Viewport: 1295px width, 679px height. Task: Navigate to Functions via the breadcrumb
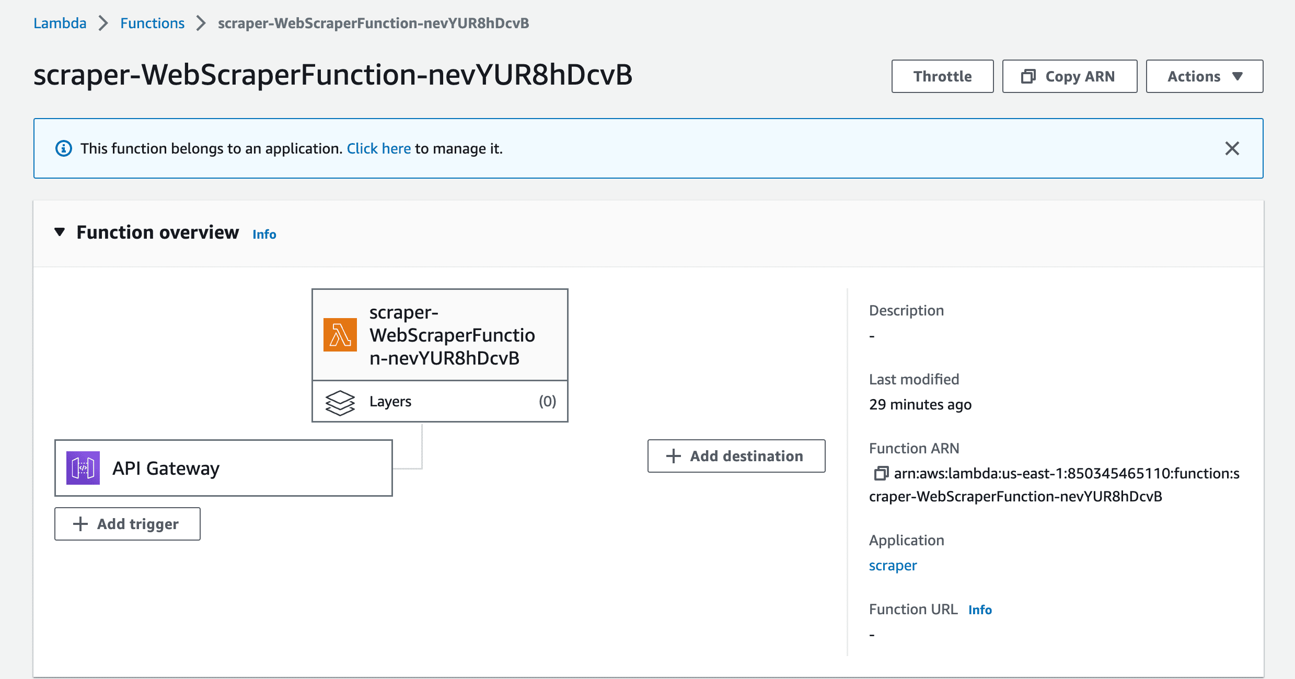click(x=152, y=23)
